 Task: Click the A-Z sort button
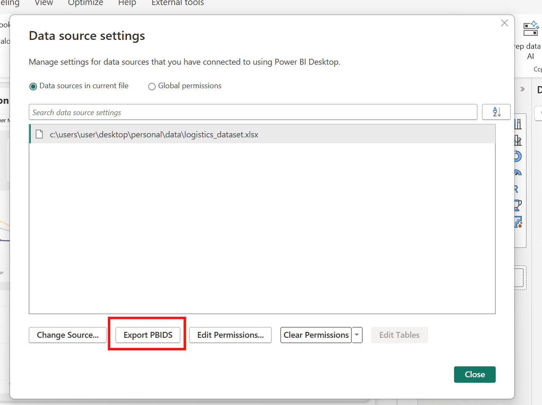pyautogui.click(x=496, y=112)
